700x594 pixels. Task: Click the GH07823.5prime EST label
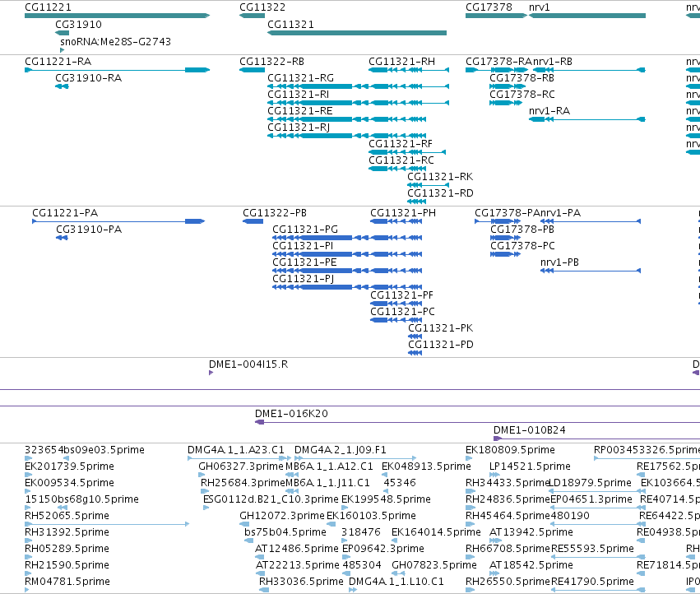point(434,565)
